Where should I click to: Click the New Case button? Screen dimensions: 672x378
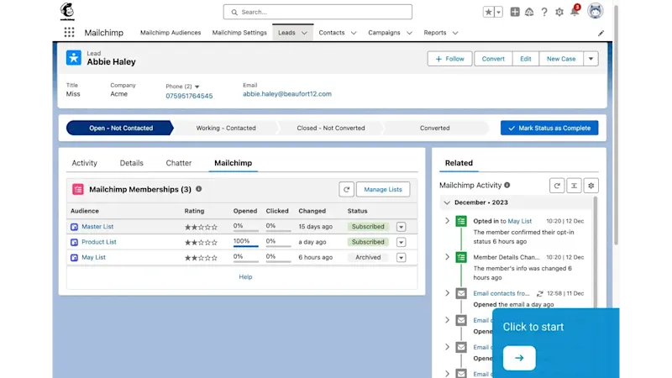(561, 59)
